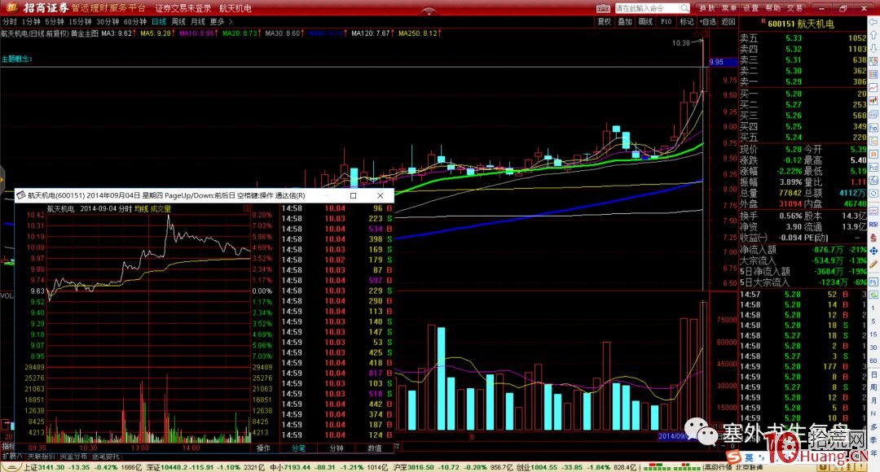Click the 深证 index in status bar

tap(205, 467)
